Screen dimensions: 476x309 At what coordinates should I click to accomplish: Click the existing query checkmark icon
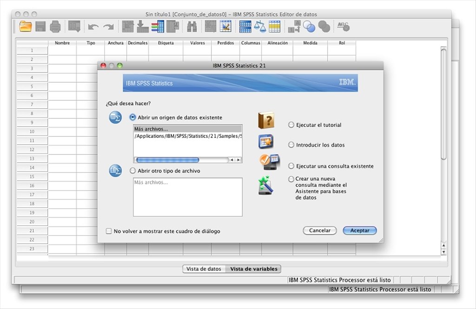(269, 162)
